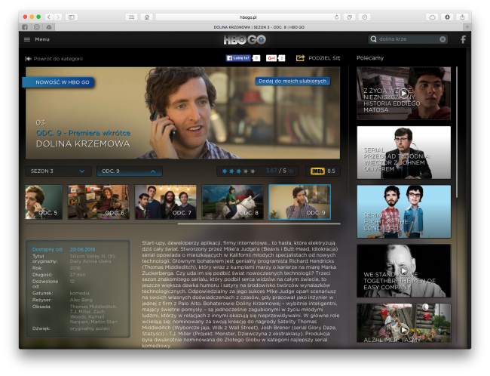
Task: Rate the show with the third star
Action: pyautogui.click(x=239, y=171)
